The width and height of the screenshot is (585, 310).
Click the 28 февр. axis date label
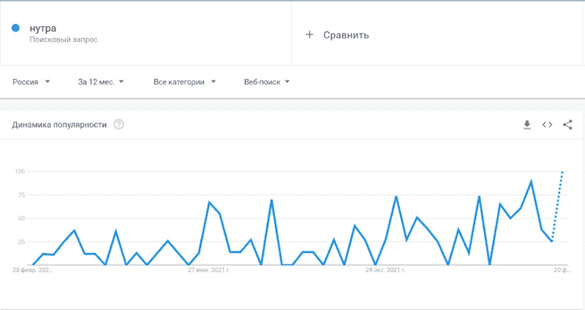click(33, 270)
